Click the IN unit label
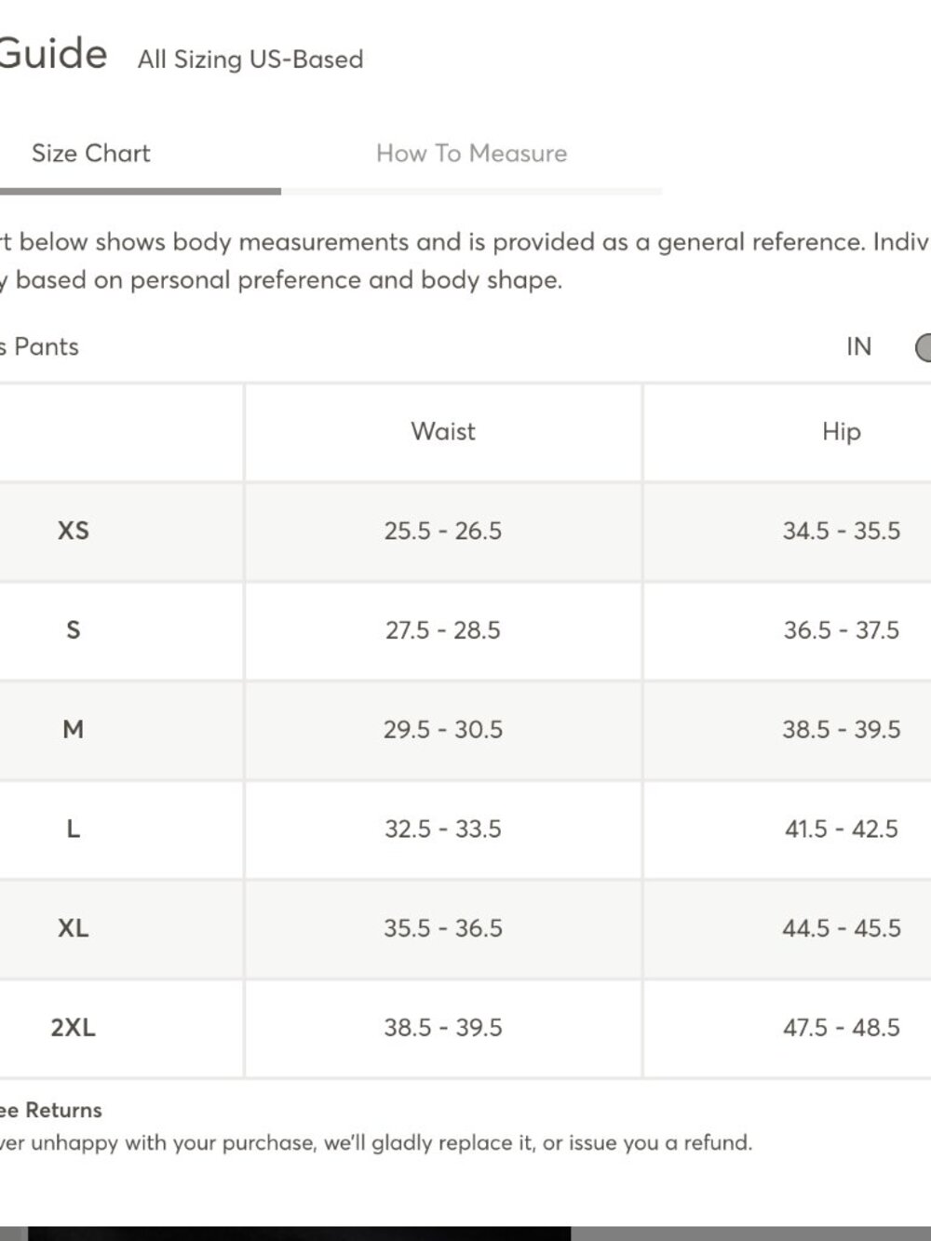This screenshot has height=1241, width=931. tap(859, 347)
